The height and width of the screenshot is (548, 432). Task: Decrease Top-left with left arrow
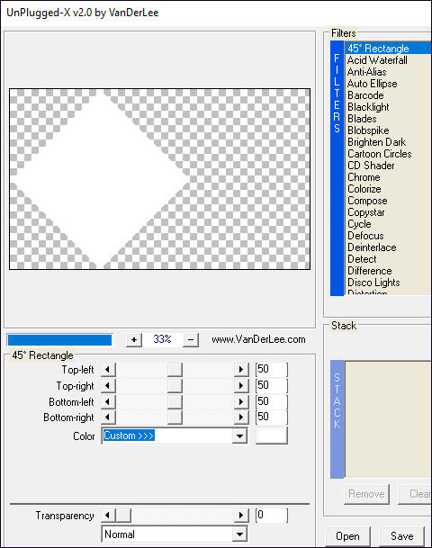click(108, 370)
